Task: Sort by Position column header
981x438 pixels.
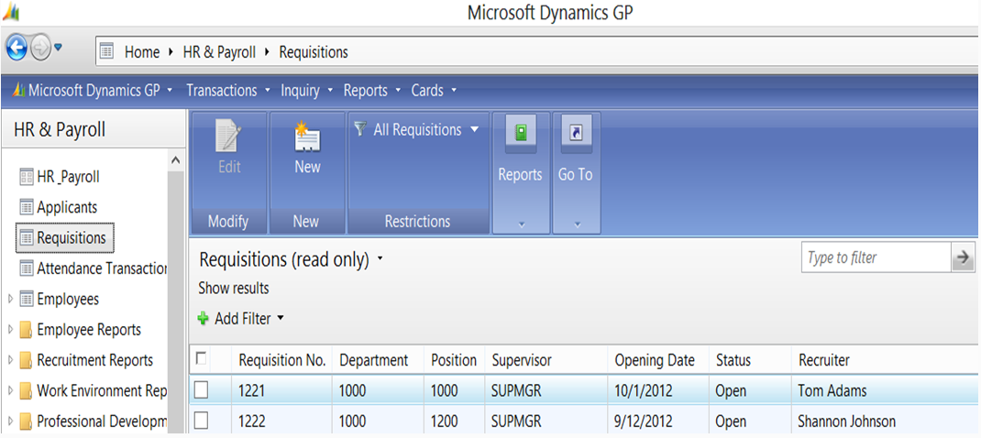Action: coord(454,360)
